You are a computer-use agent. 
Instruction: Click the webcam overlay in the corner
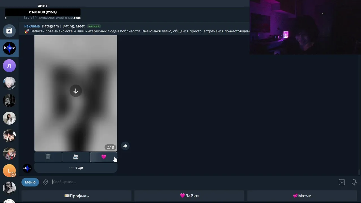click(305, 27)
